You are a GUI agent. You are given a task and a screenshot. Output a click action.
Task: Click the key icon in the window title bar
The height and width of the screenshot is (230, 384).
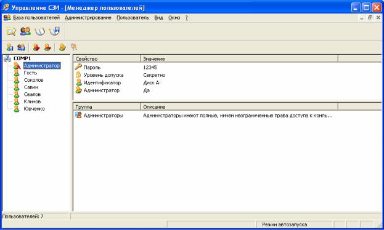point(6,7)
